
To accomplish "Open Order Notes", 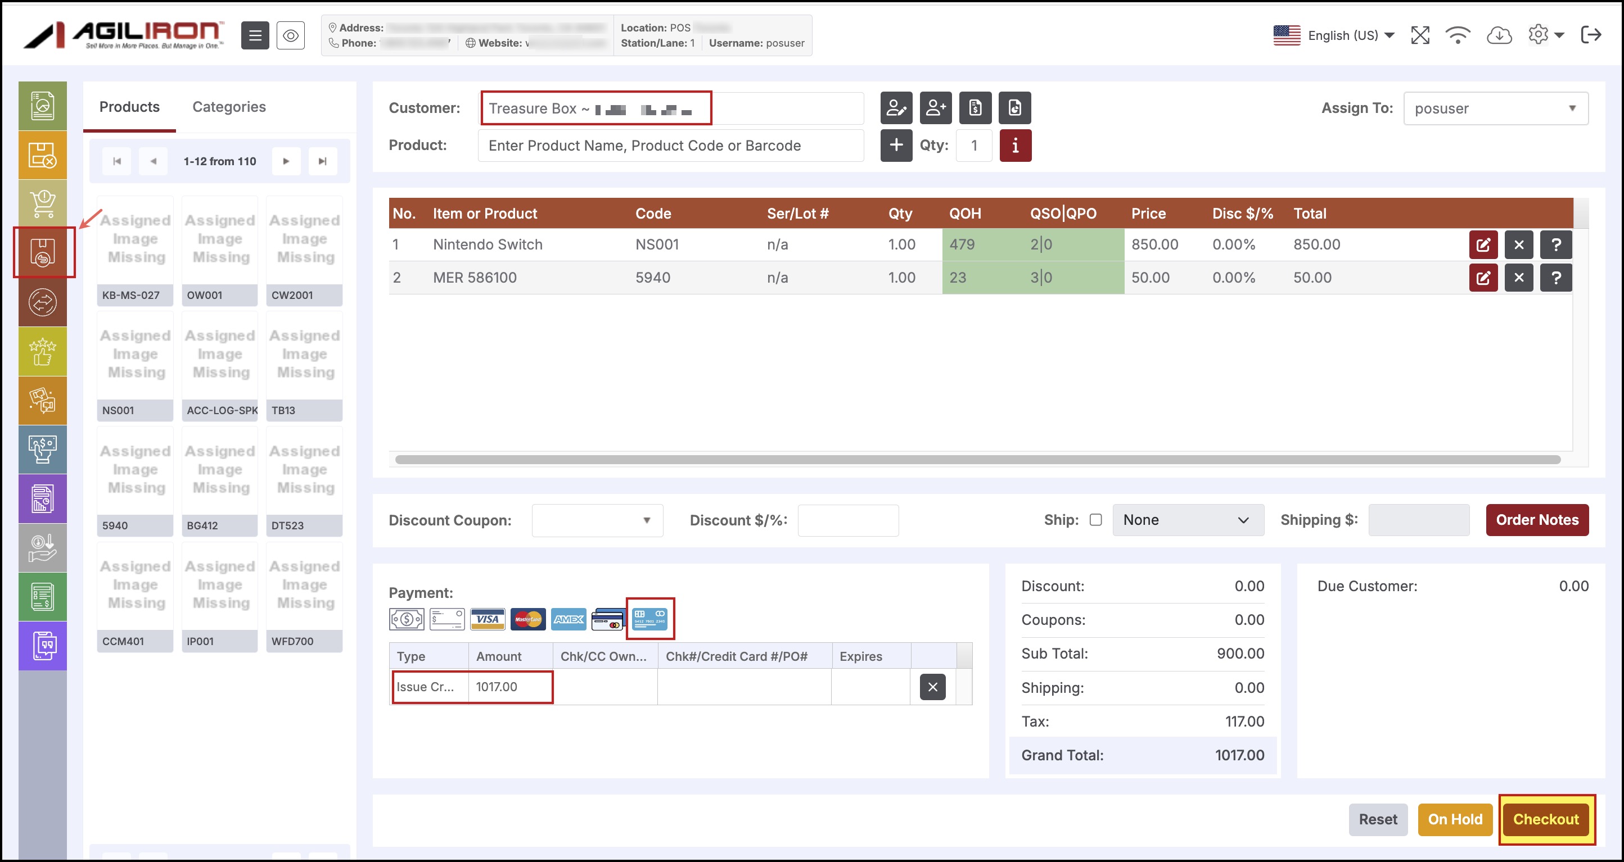I will 1537,520.
